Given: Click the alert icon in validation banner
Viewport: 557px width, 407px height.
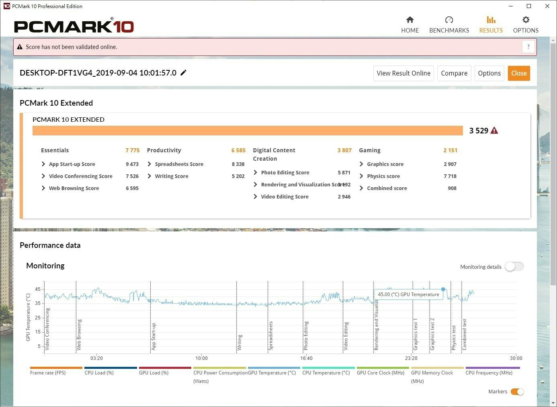Looking at the screenshot, I should coord(20,47).
